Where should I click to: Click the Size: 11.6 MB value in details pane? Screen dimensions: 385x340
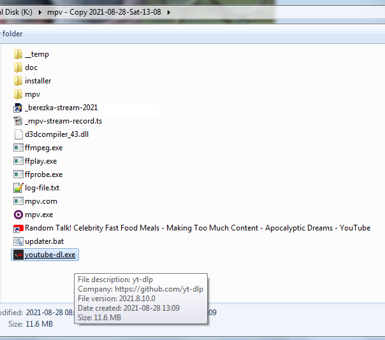click(x=40, y=324)
